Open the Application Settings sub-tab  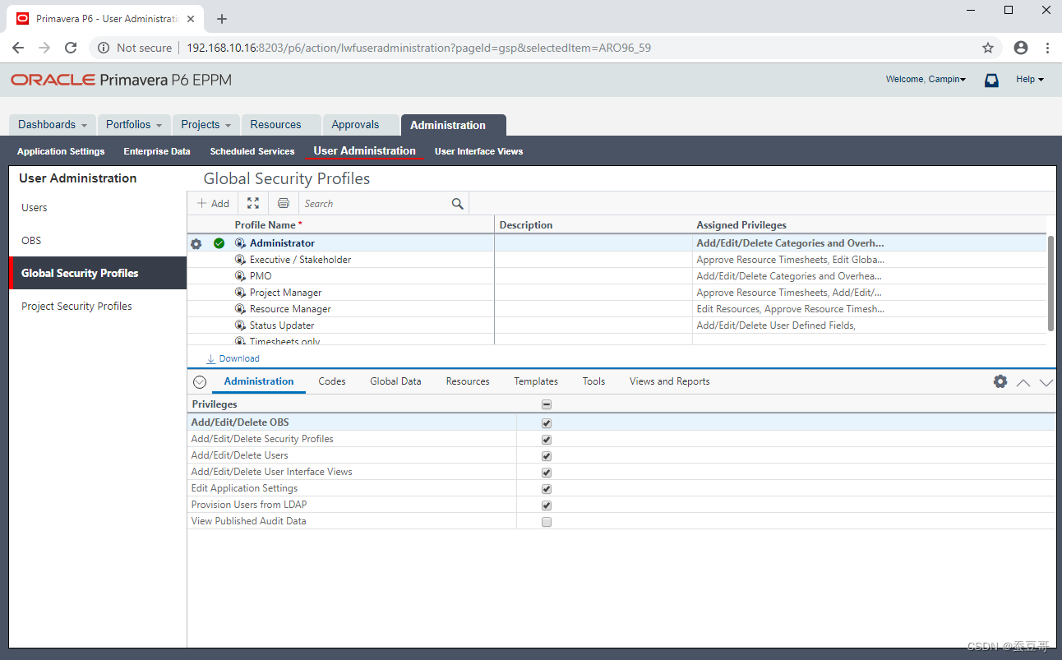pos(61,151)
